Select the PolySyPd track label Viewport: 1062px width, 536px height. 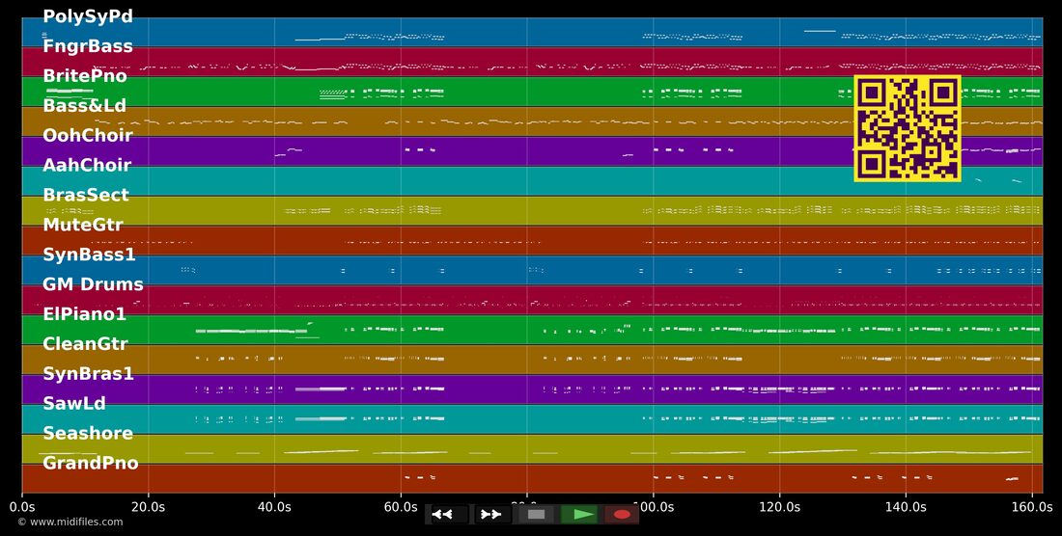88,16
